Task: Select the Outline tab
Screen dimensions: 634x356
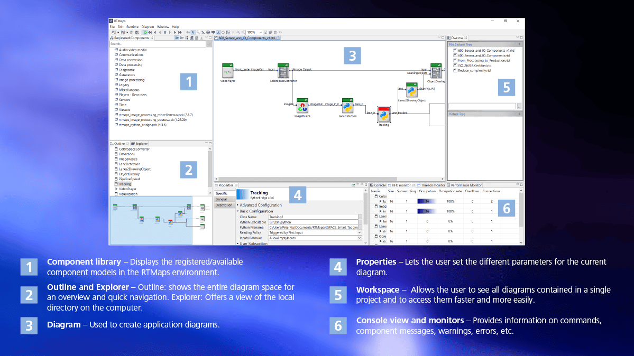Action: [x=120, y=144]
